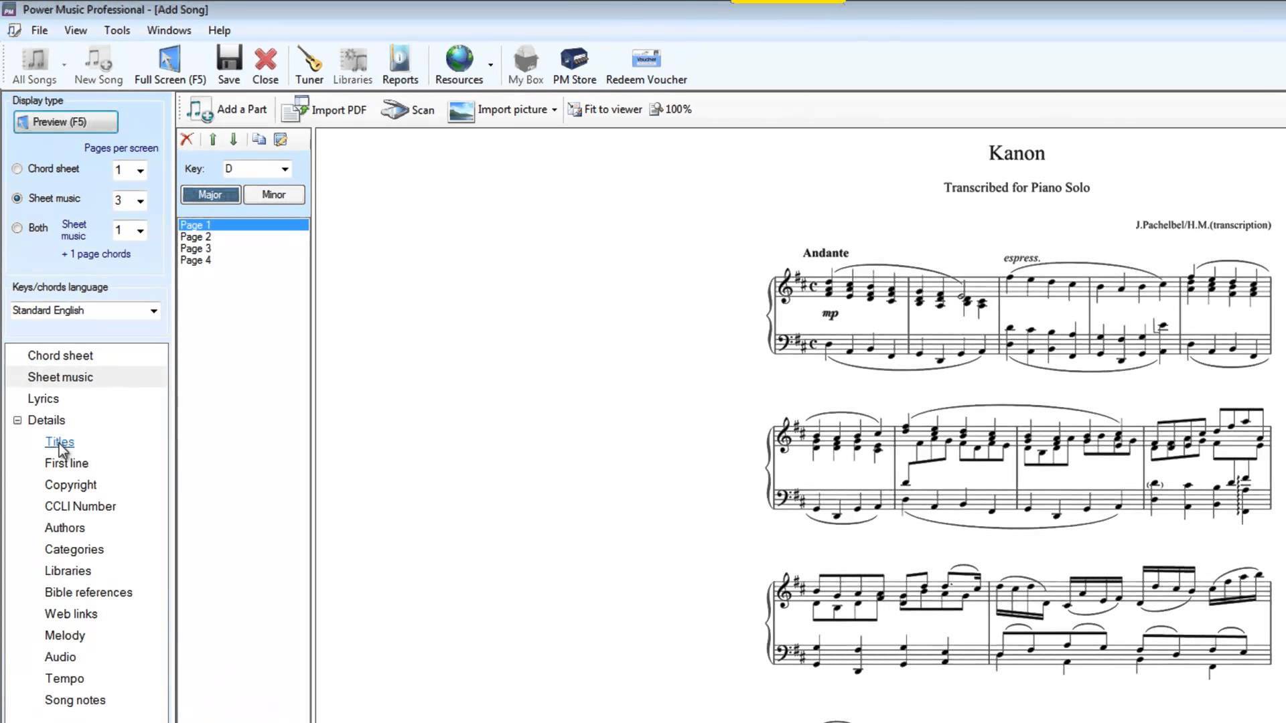The width and height of the screenshot is (1286, 723).
Task: Select the Sheet music radio button
Action: pos(16,197)
